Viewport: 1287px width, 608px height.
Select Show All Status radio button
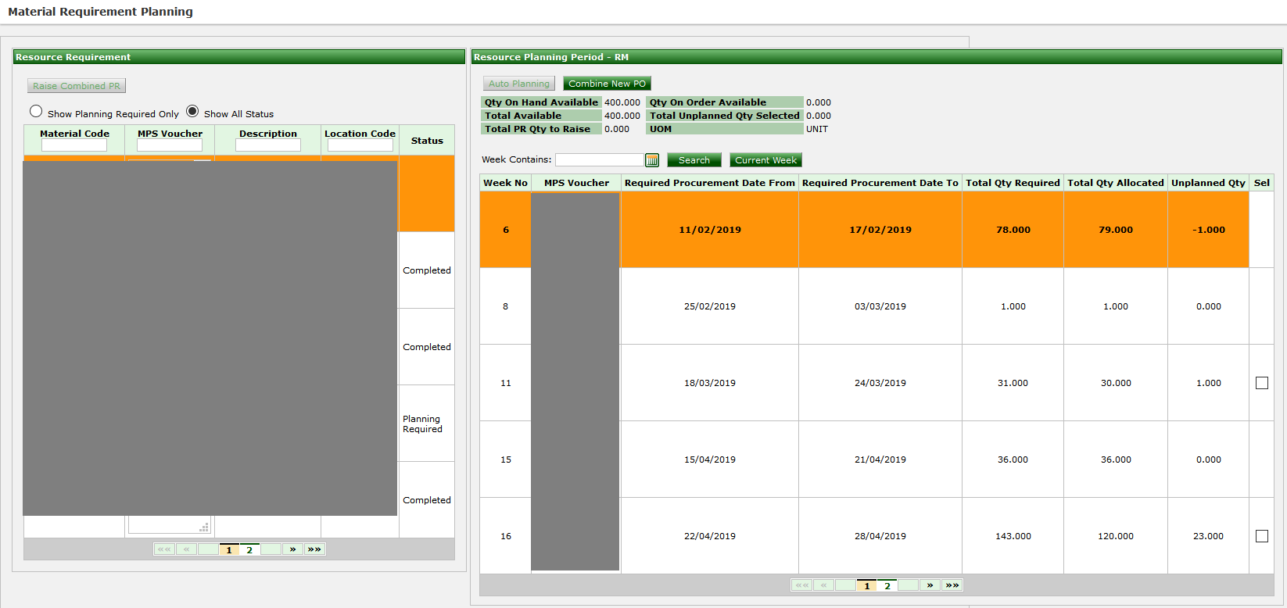pyautogui.click(x=192, y=112)
